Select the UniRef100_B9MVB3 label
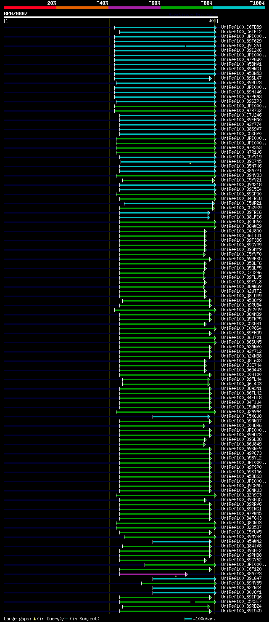The image size is (269, 622). coord(241,175)
